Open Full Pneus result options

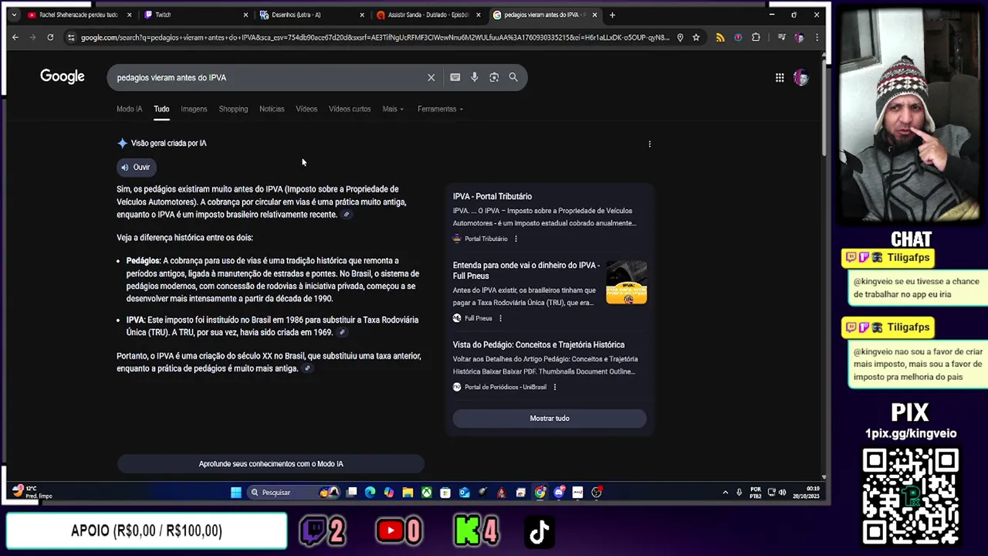[500, 318]
